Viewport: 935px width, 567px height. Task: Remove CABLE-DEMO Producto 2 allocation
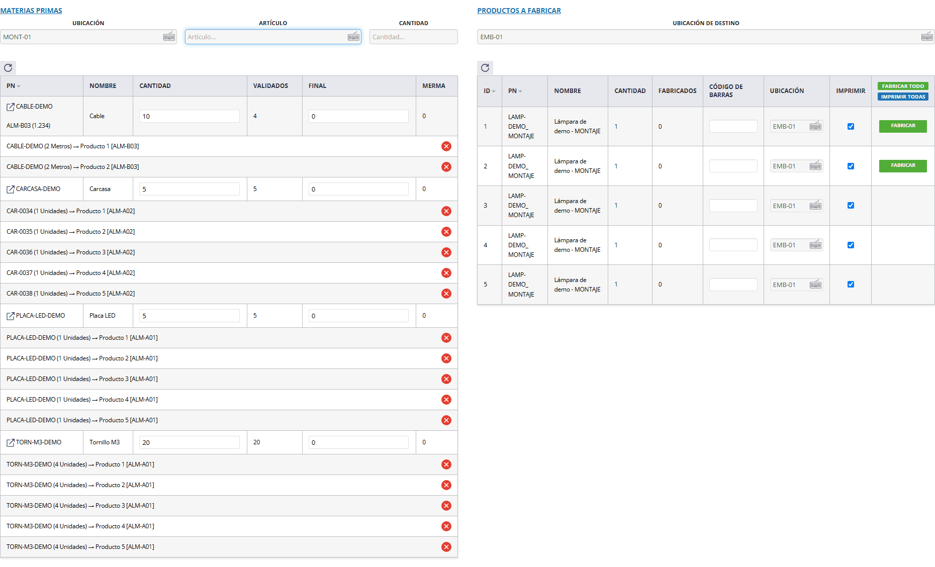pos(446,167)
